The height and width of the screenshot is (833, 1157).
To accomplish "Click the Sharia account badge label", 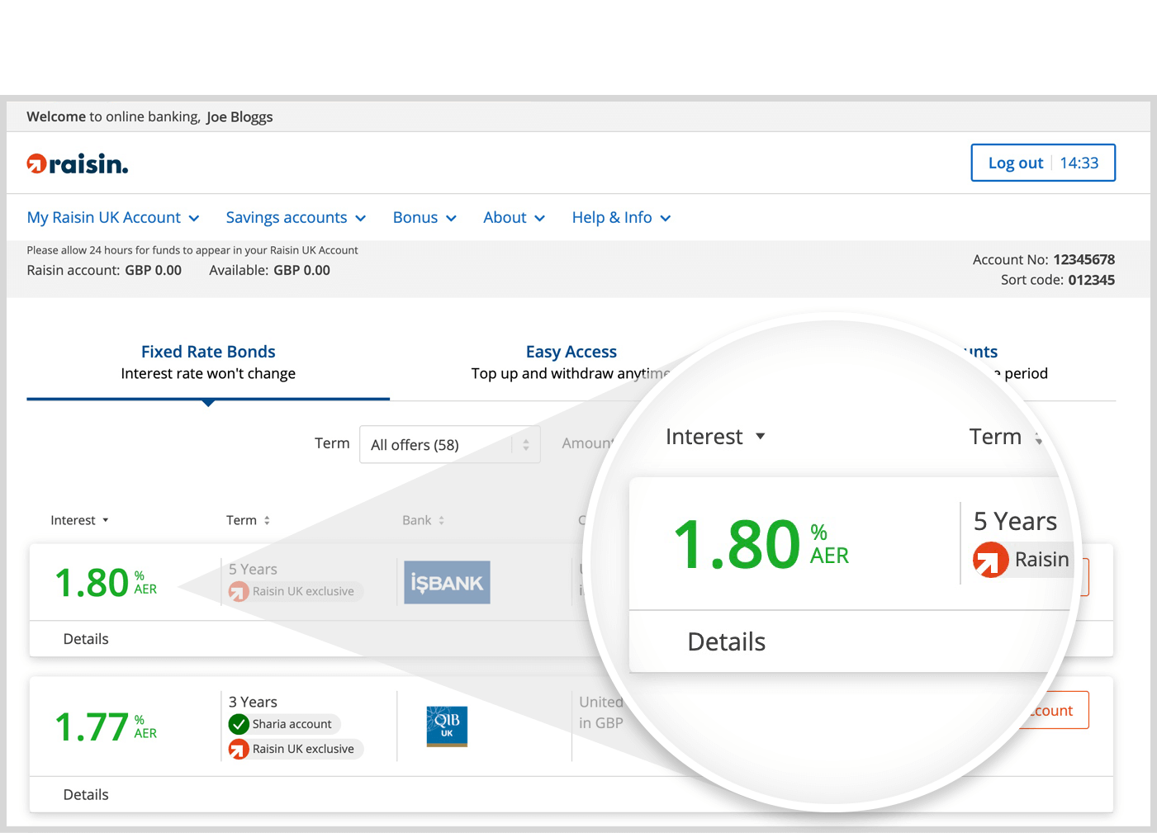I will 292,724.
